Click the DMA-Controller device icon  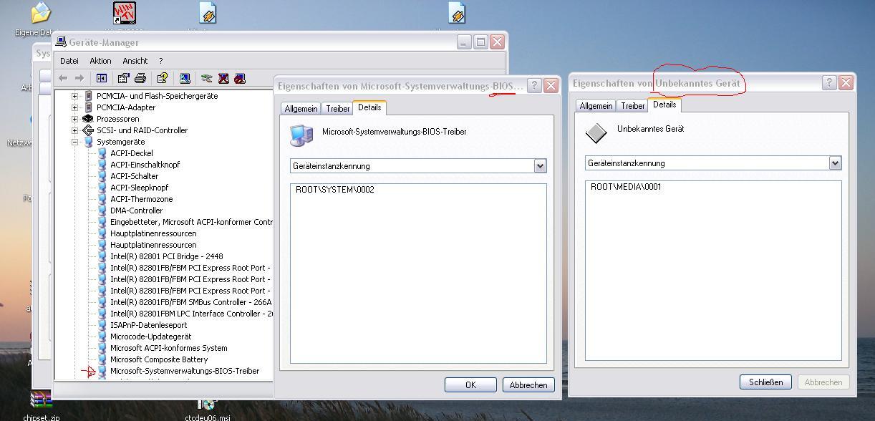(x=102, y=210)
